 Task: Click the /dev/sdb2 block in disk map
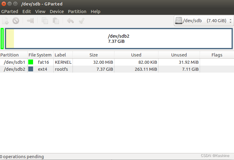(119, 39)
